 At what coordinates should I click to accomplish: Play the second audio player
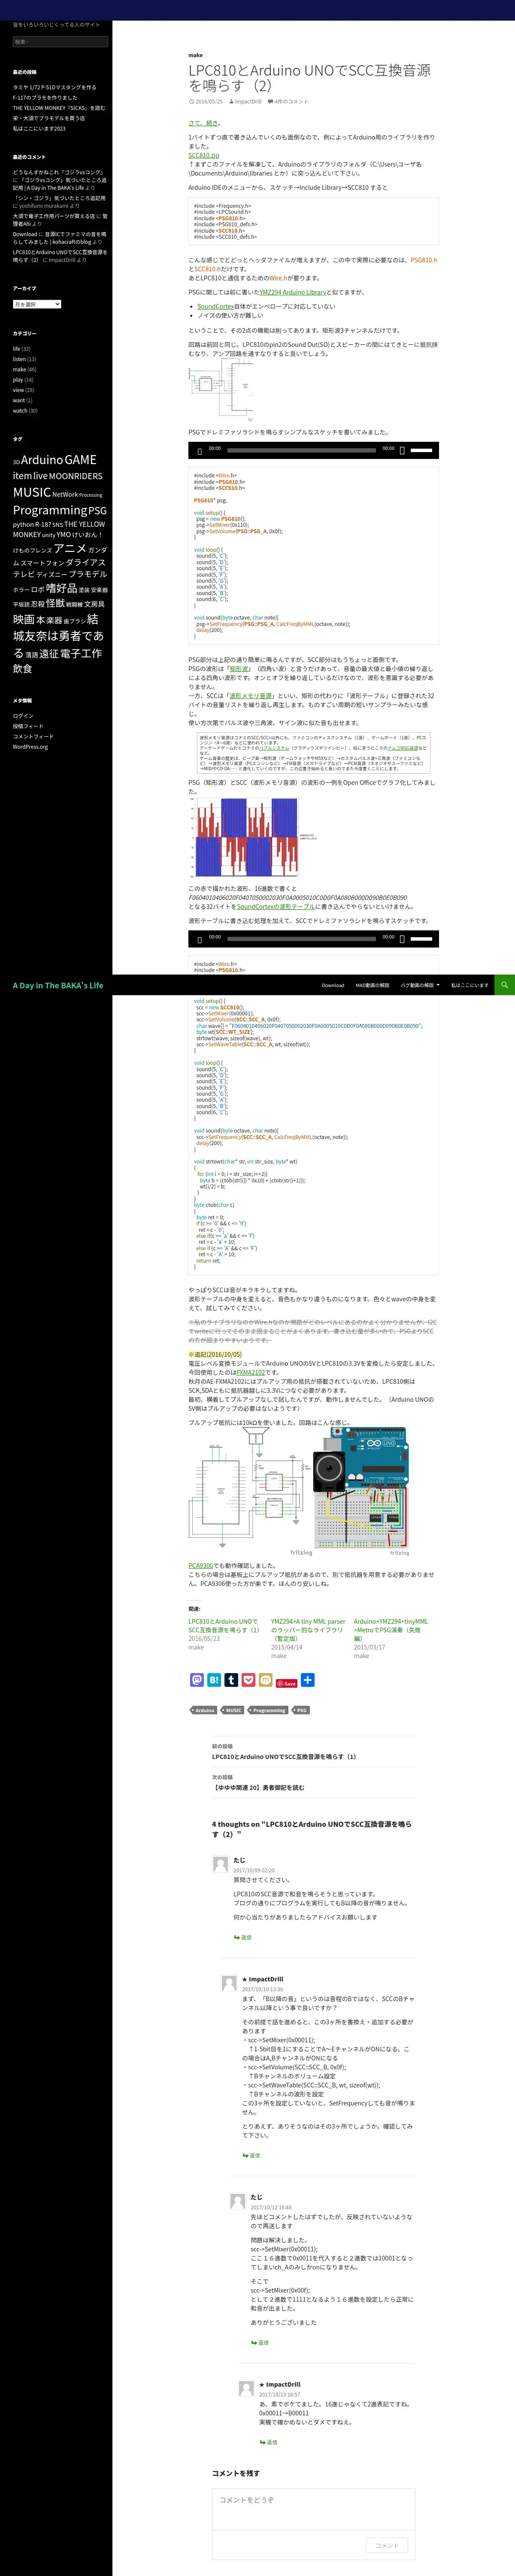pos(200,939)
